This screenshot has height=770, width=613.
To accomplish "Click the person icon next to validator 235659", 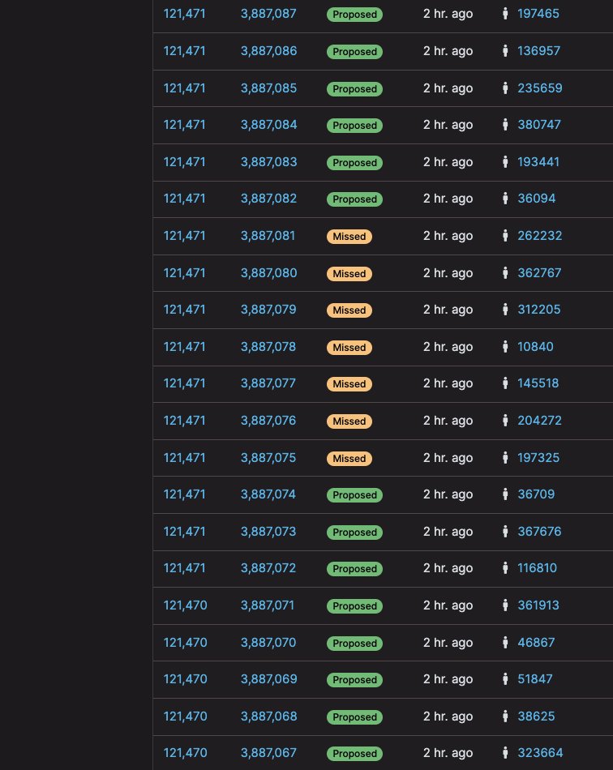I will point(506,88).
